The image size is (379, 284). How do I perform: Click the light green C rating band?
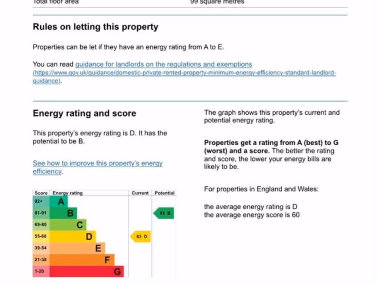point(68,225)
